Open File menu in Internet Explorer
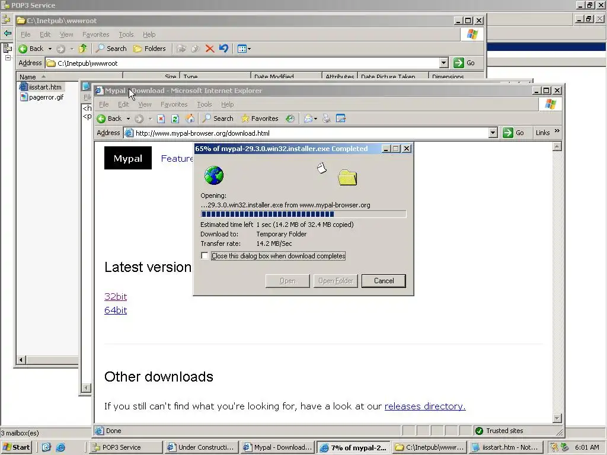Viewport: 607px width, 455px height. 104,104
